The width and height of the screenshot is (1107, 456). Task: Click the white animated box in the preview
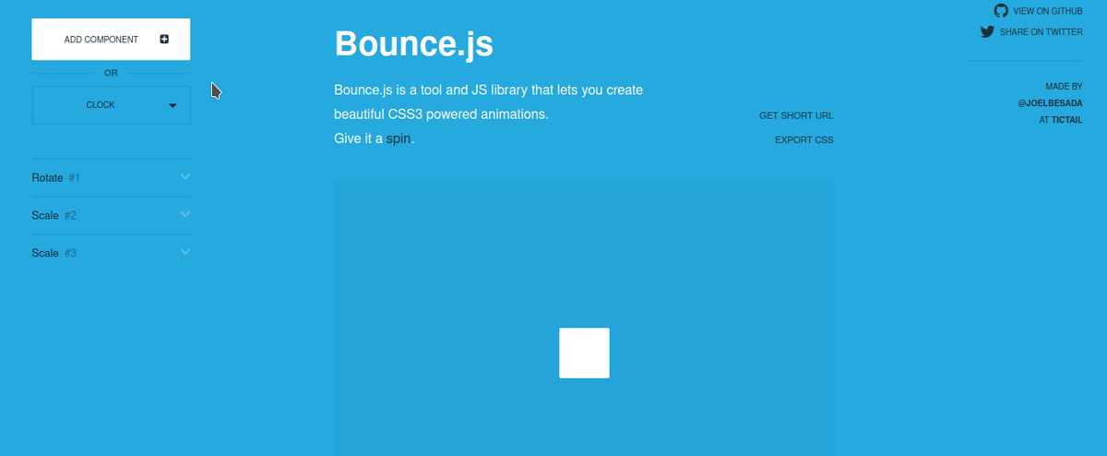pyautogui.click(x=584, y=353)
